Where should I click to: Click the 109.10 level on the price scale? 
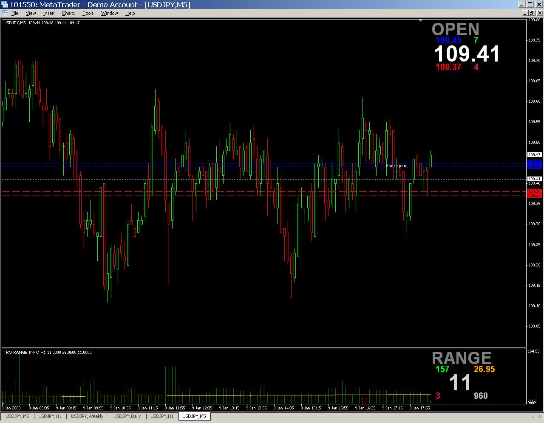coord(534,306)
